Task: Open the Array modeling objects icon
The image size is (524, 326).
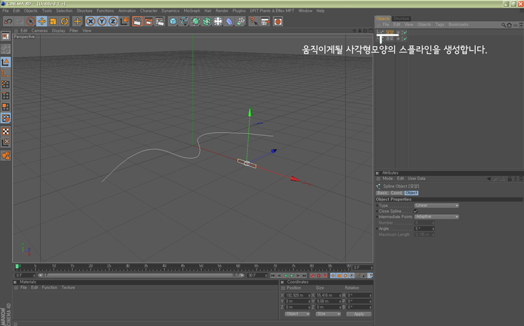Action: pyautogui.click(x=207, y=22)
